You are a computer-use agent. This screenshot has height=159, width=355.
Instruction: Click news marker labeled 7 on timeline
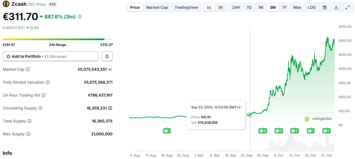326,131
